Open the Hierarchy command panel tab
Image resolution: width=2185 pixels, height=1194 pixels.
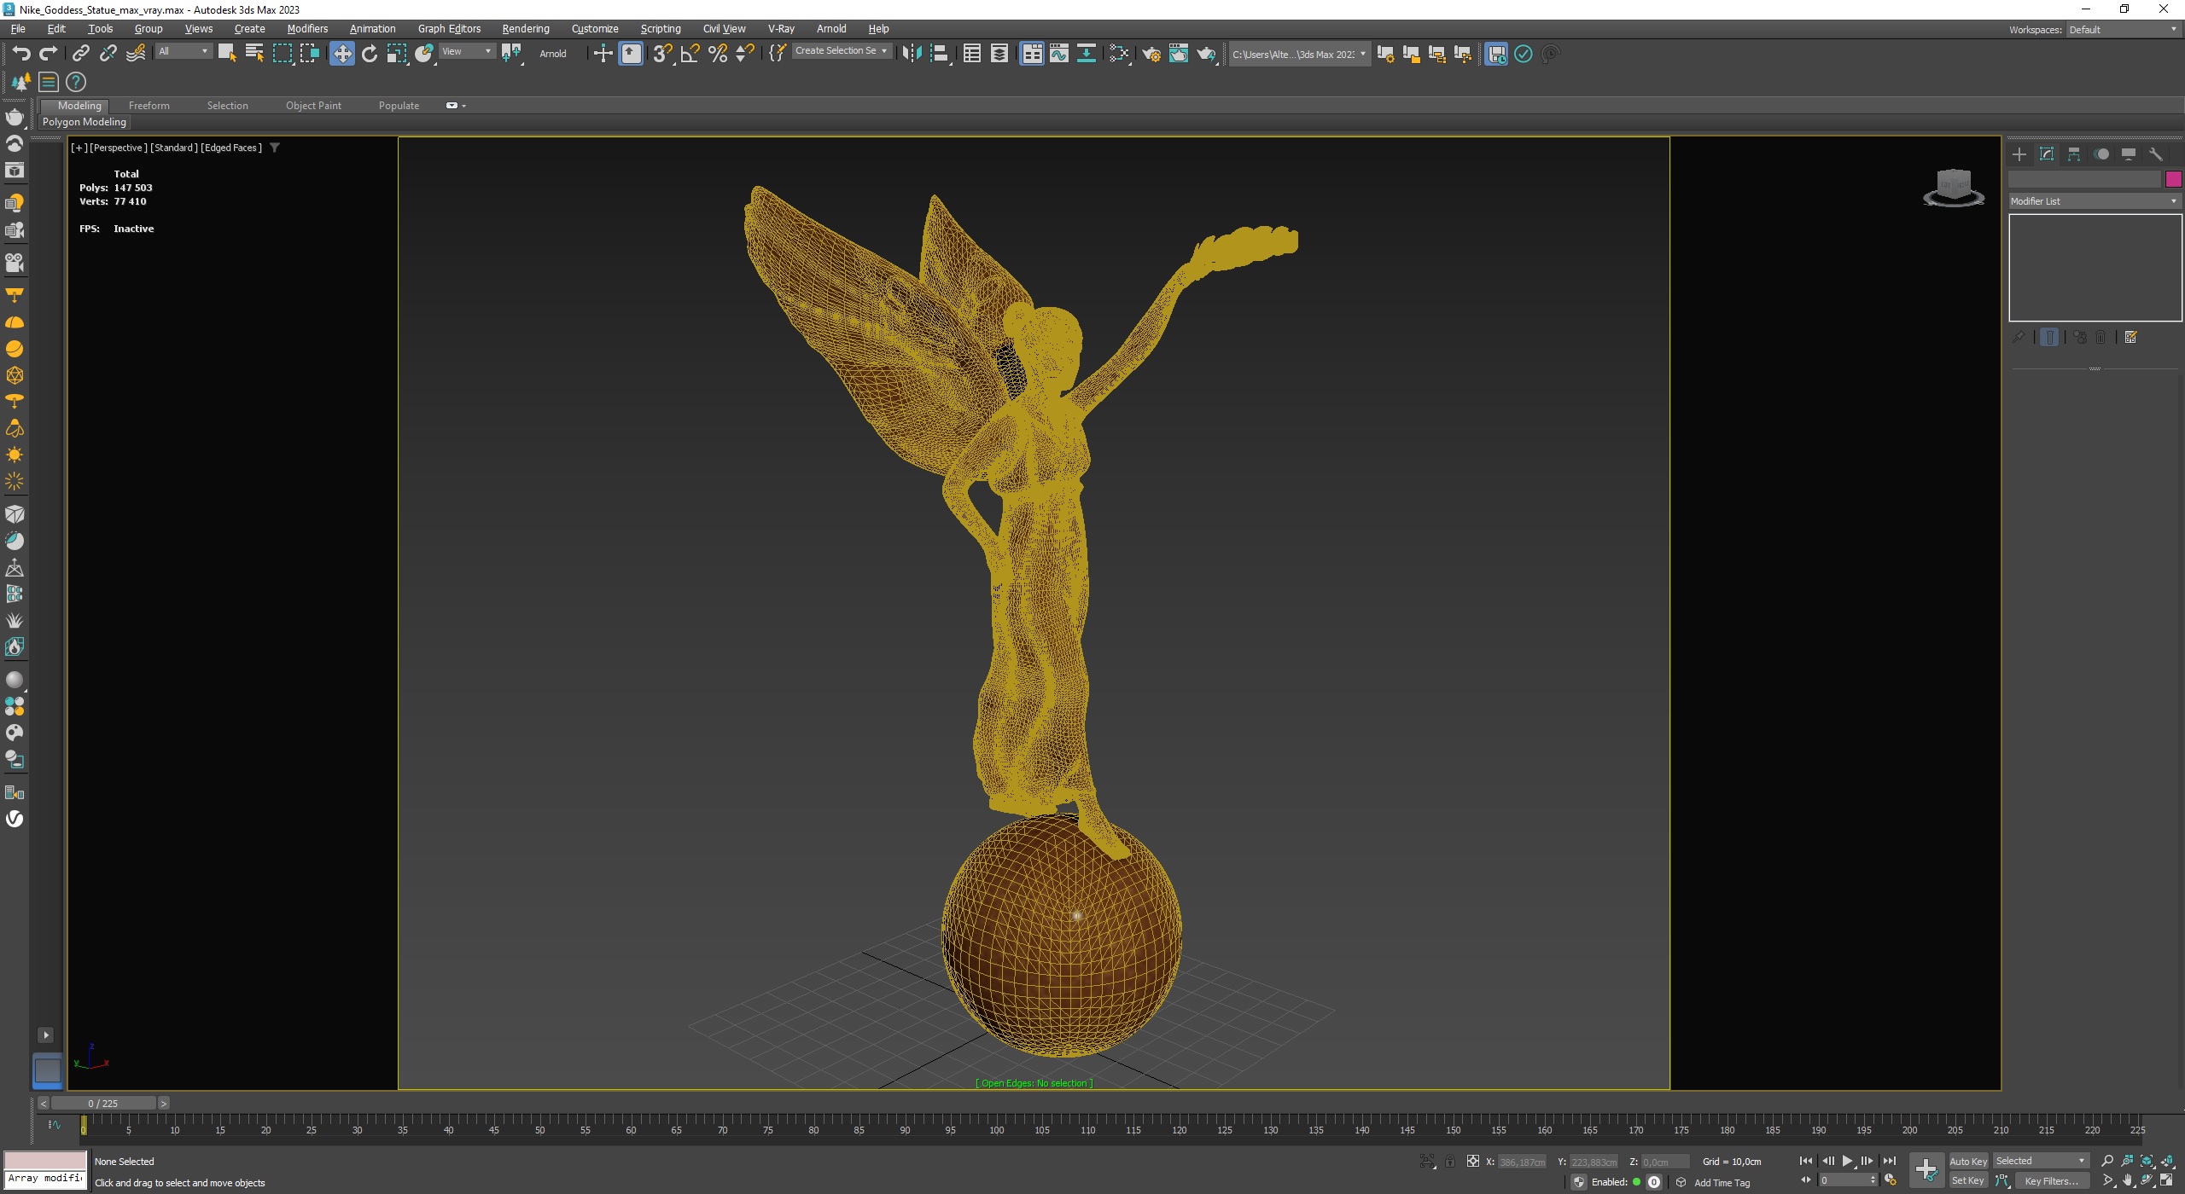click(2074, 154)
